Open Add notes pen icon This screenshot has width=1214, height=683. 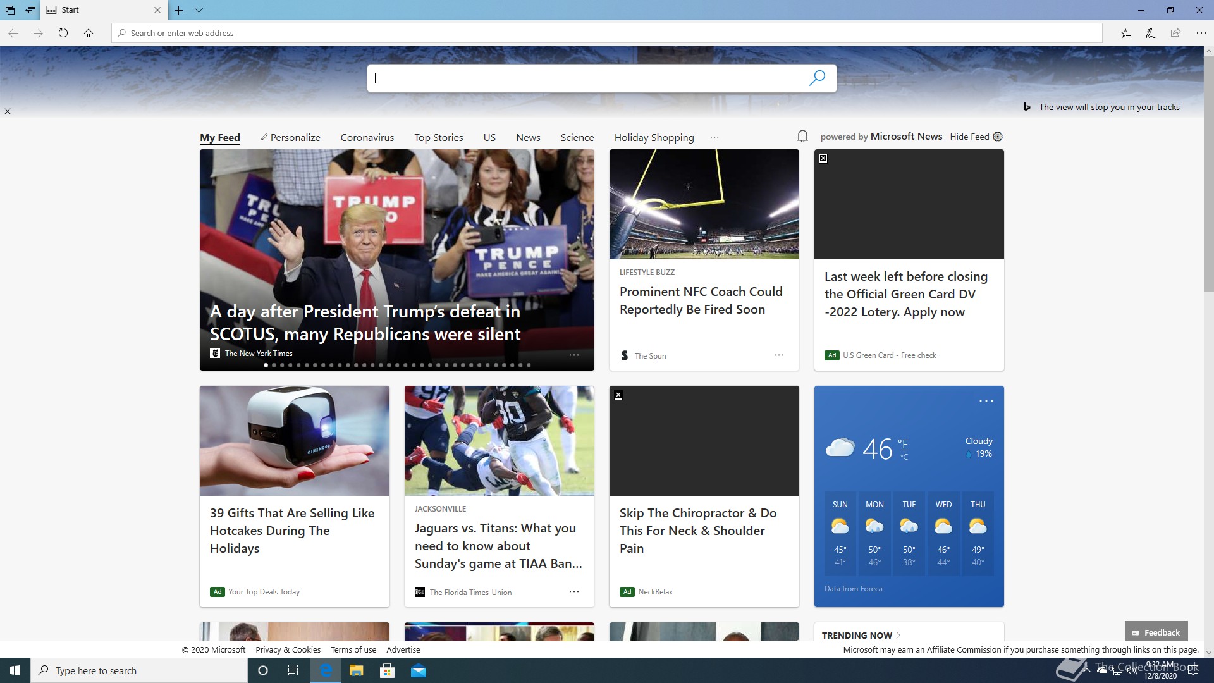point(1151,33)
